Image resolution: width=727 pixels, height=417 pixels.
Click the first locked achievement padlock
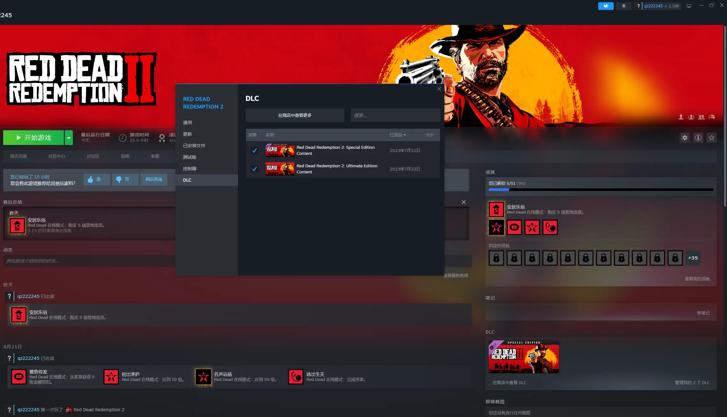click(496, 258)
